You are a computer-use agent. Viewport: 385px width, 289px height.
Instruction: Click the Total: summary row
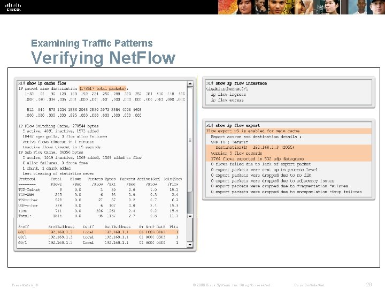point(98,216)
